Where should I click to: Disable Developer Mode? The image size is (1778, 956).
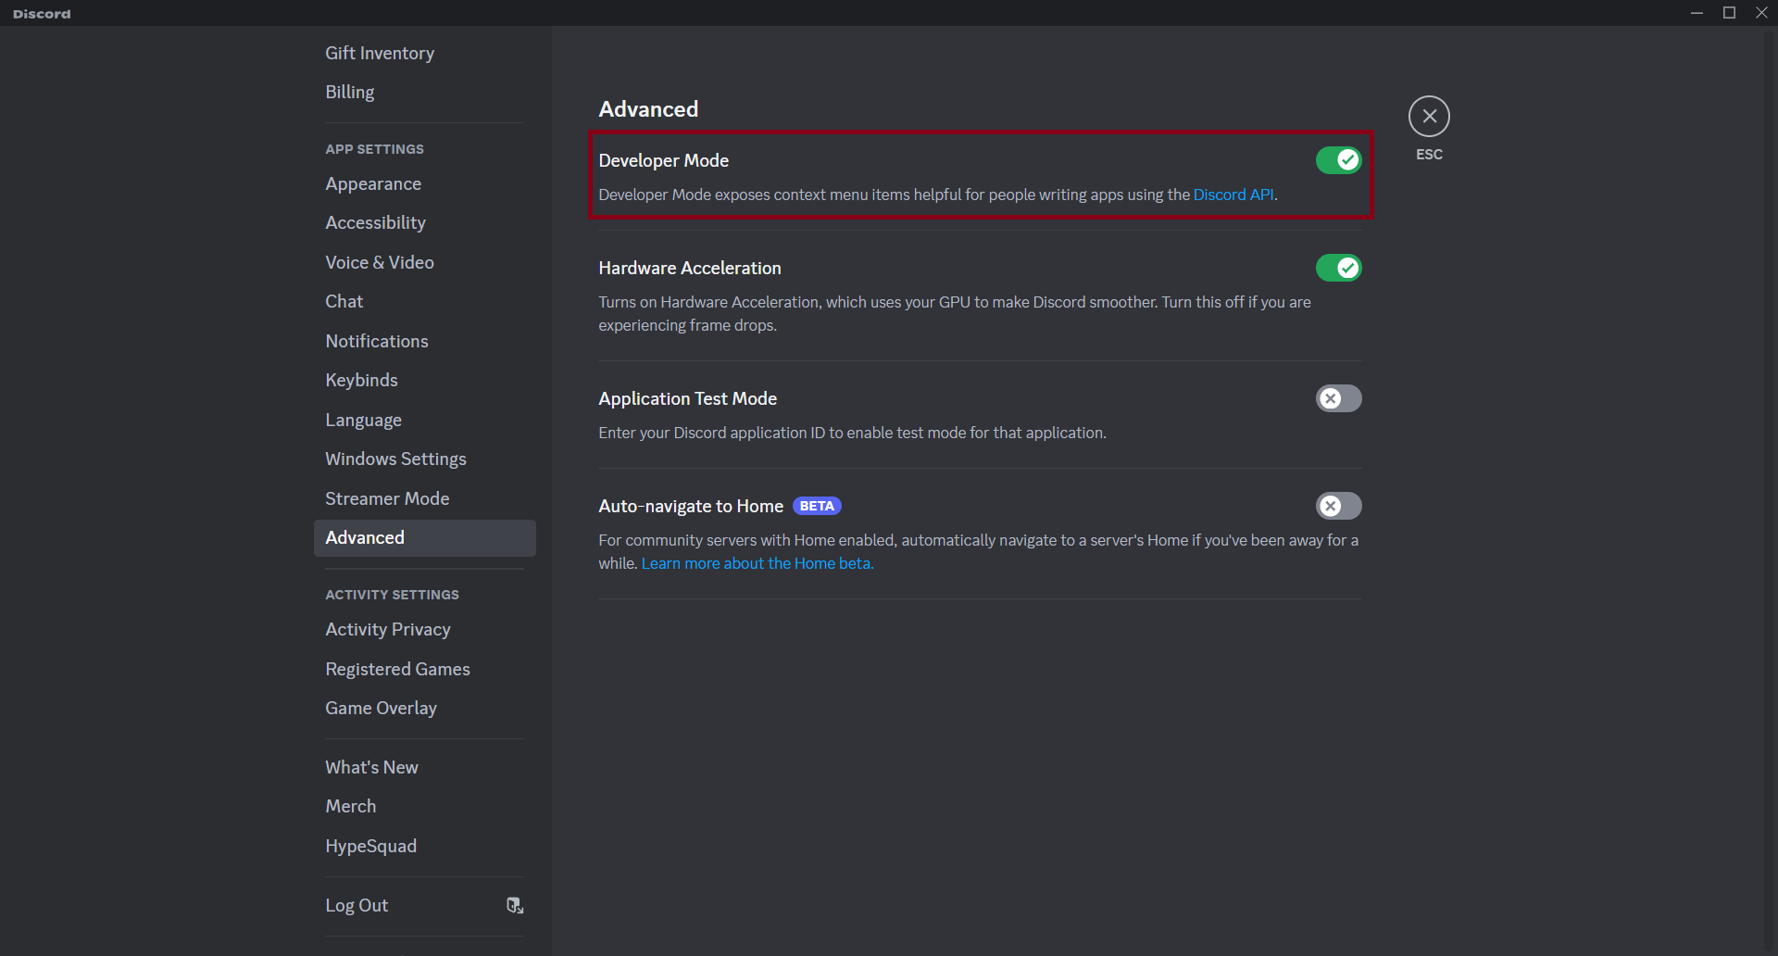click(x=1338, y=159)
